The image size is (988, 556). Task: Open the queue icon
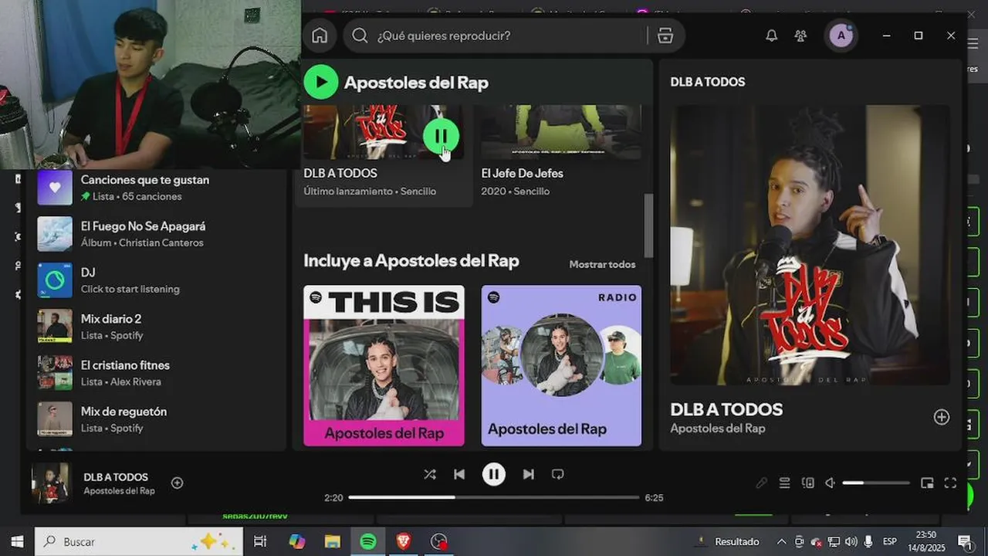784,483
